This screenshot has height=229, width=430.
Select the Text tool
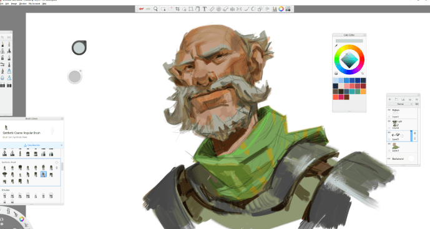[x=205, y=9]
